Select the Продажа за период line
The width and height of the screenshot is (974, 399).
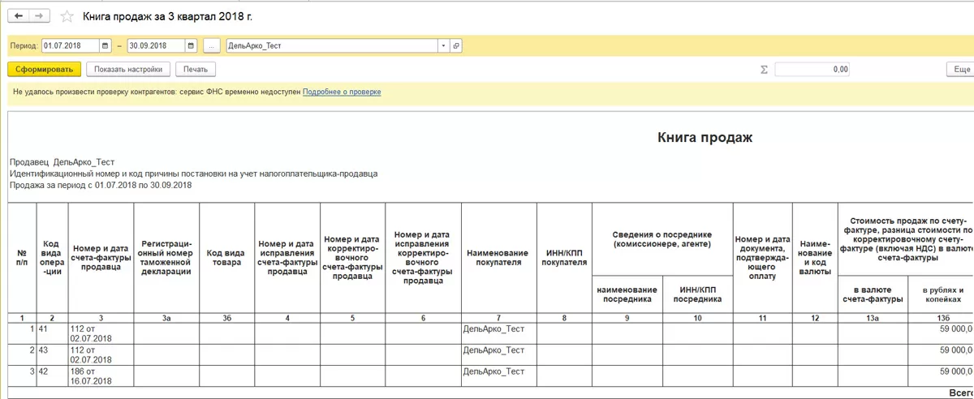pyautogui.click(x=101, y=185)
